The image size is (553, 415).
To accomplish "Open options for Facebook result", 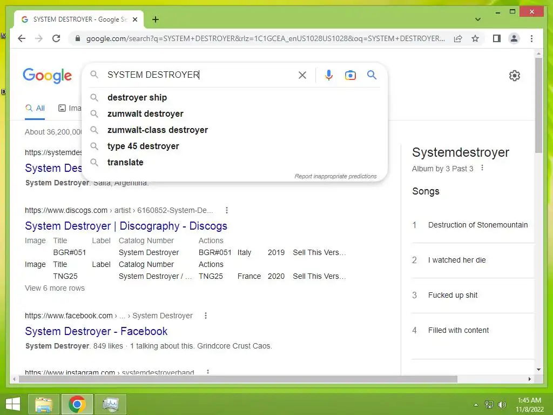I will [x=206, y=316].
